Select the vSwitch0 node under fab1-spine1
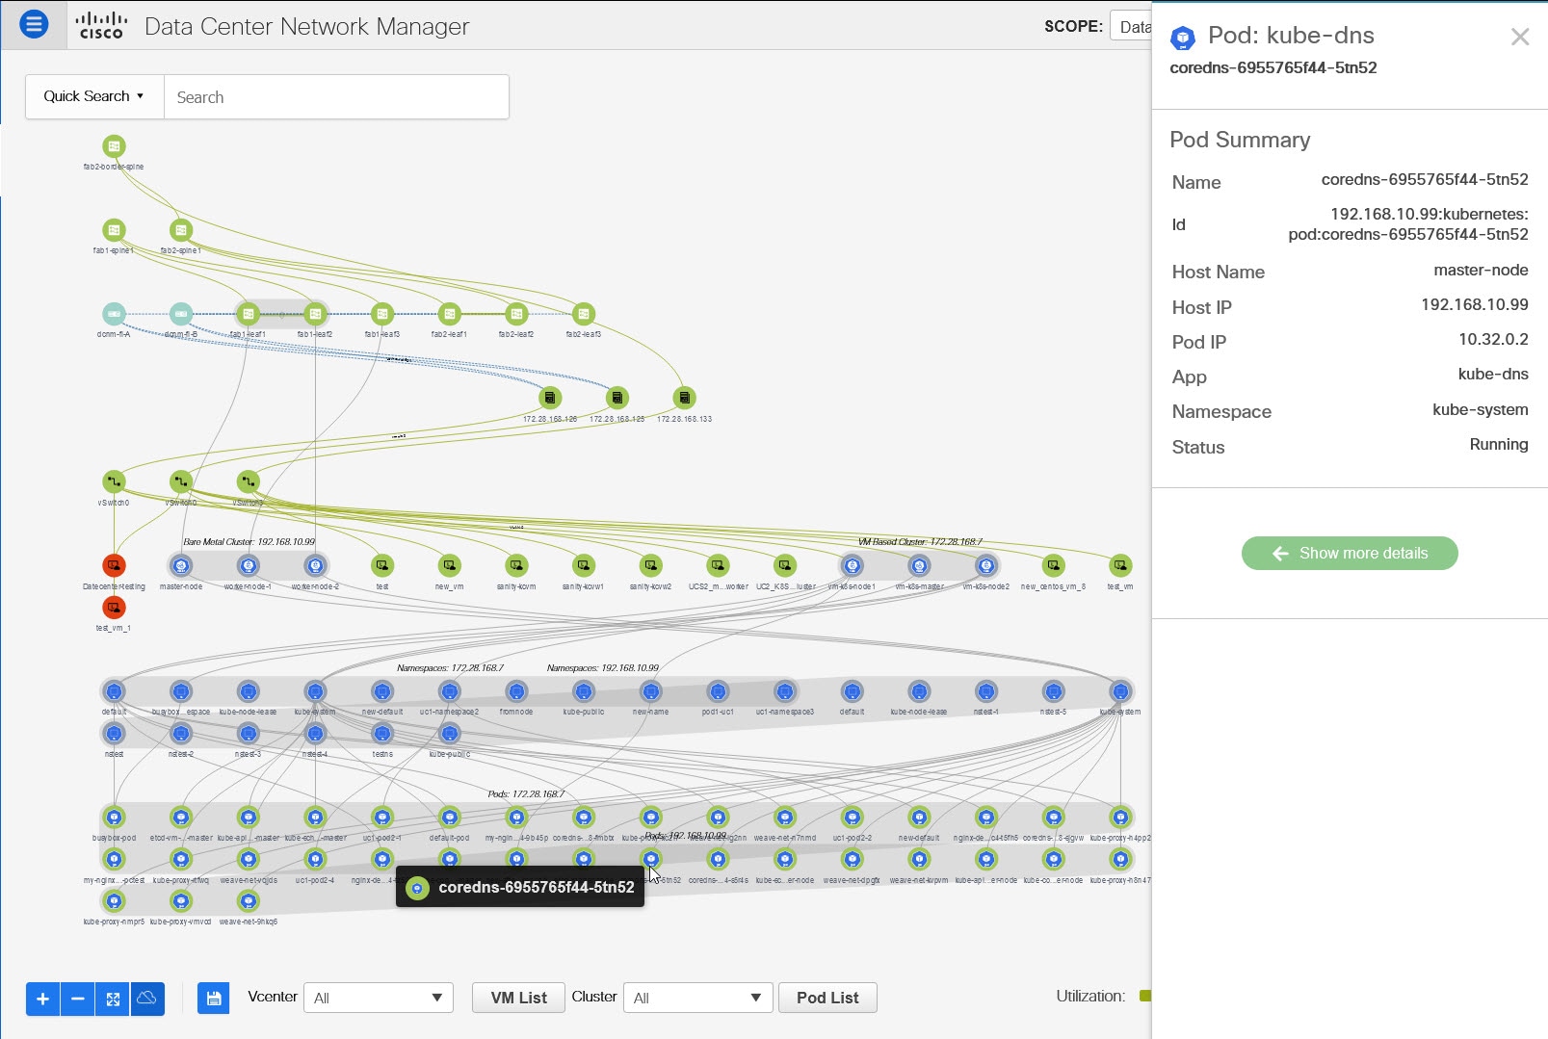This screenshot has height=1039, width=1548. 114,481
